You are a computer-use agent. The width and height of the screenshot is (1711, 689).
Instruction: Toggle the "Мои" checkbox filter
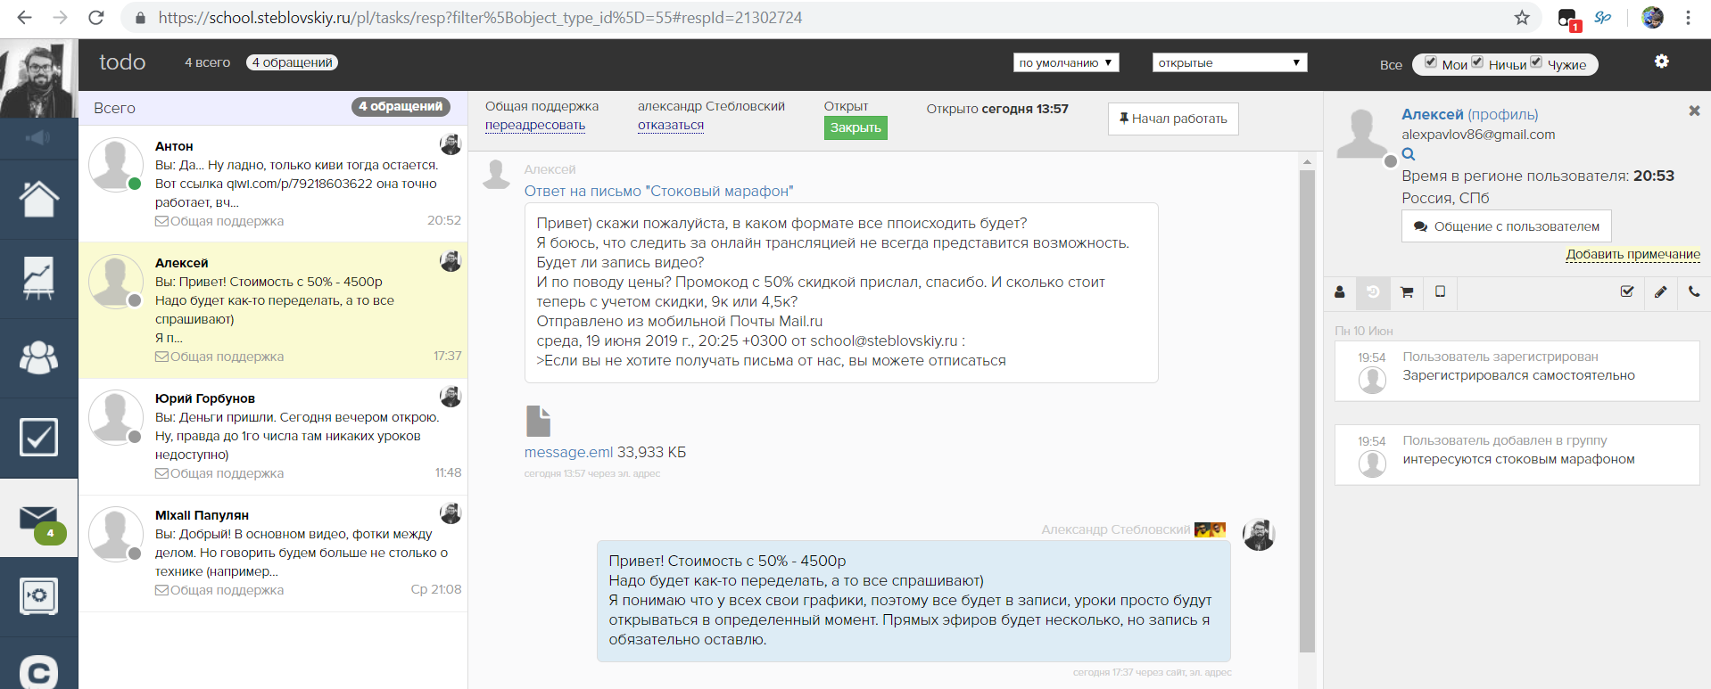[1431, 62]
